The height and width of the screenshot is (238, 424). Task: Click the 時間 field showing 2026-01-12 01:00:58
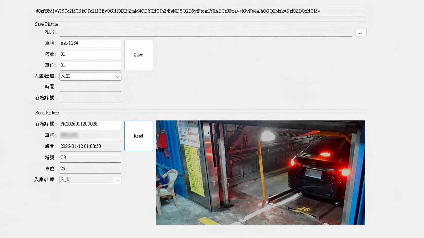pyautogui.click(x=90, y=147)
